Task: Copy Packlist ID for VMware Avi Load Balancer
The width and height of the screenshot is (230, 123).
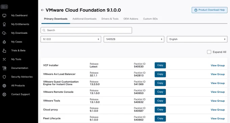Action: (x=160, y=74)
